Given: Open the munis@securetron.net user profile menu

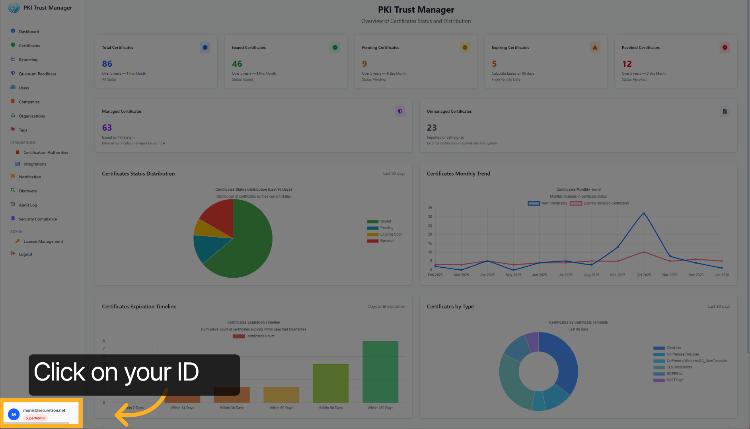Looking at the screenshot, I should point(41,414).
